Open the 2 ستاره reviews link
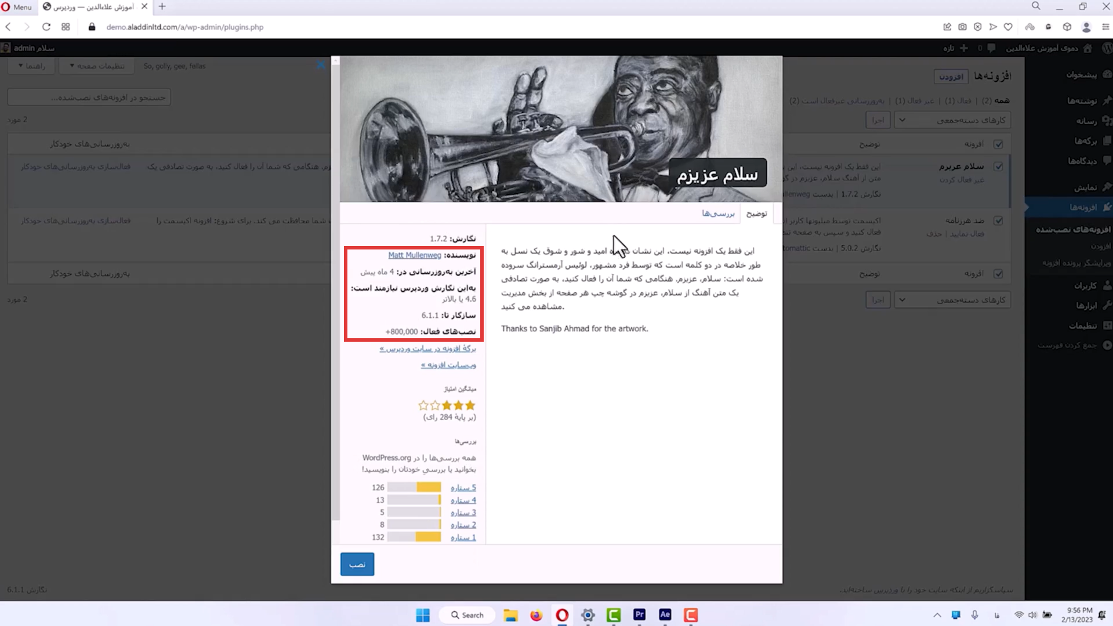Viewport: 1113px width, 626px height. pos(463,524)
